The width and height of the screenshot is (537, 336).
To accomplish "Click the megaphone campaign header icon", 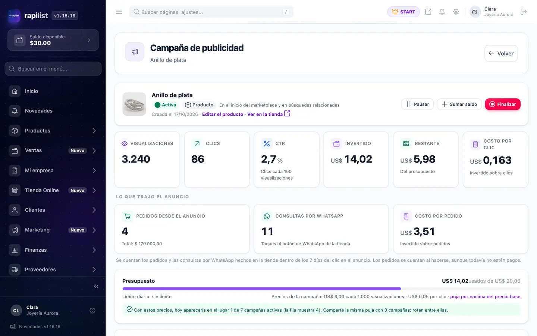I will point(135,52).
